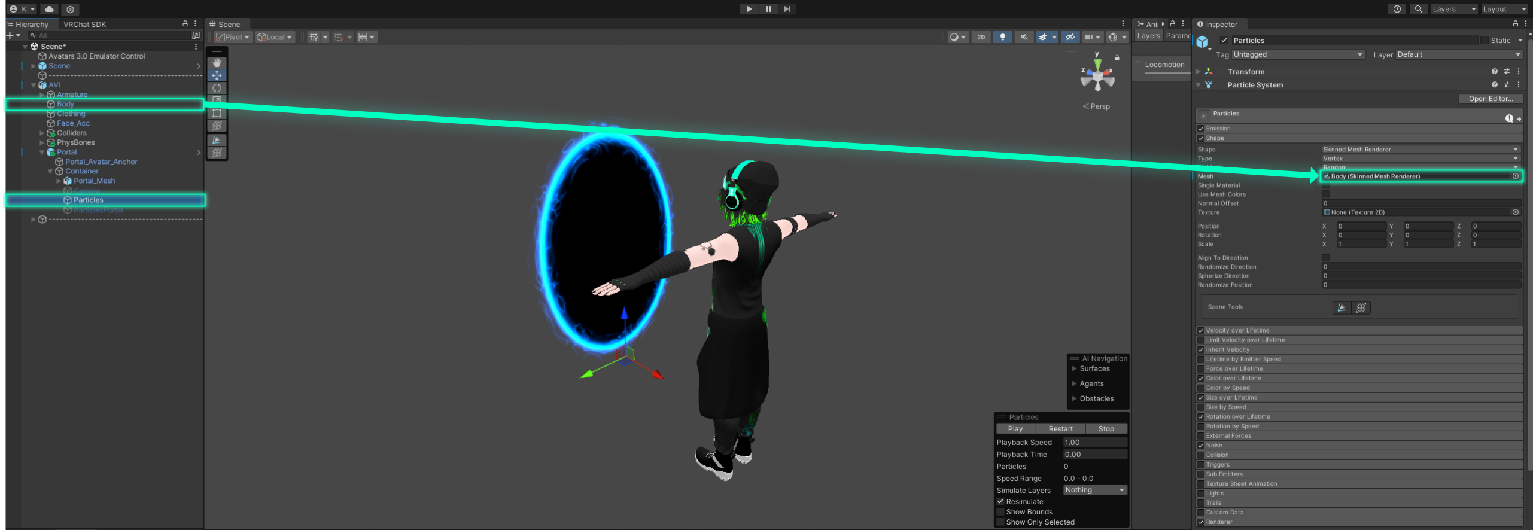Open Shape Skinned Mesh Renderer dropdown
Screen dimensions: 1533x530
click(x=1421, y=150)
